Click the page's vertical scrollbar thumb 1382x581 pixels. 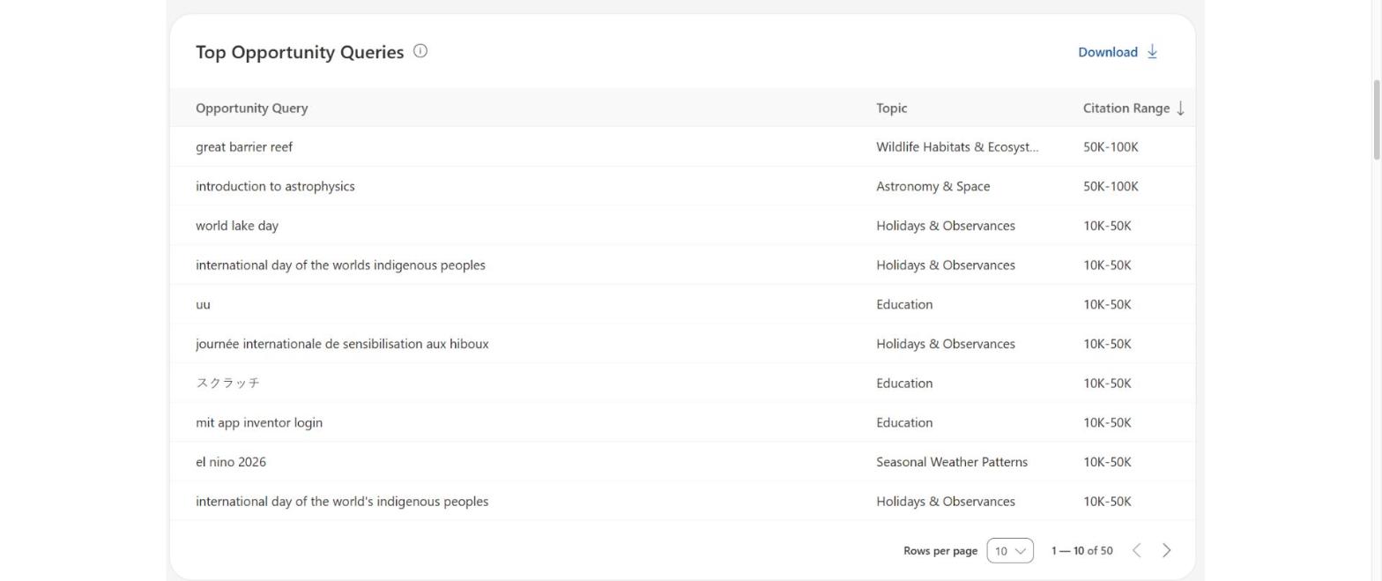1376,120
